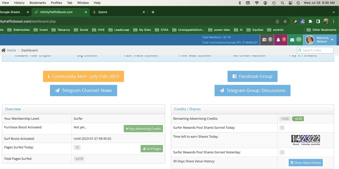Open the Profiles menu in menu bar
Screen dimensions: 339x169
click(x=56, y=3)
